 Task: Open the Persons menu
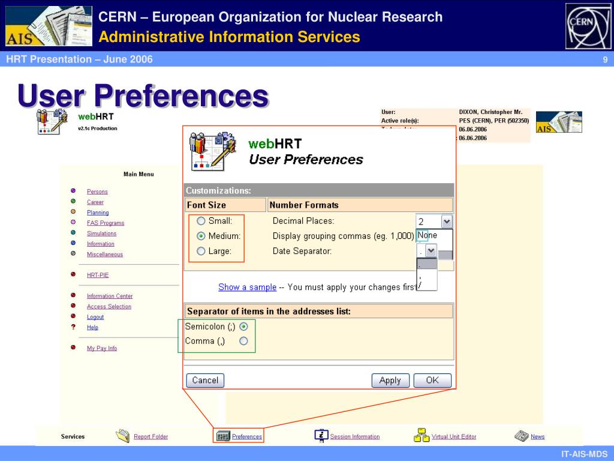pos(97,191)
